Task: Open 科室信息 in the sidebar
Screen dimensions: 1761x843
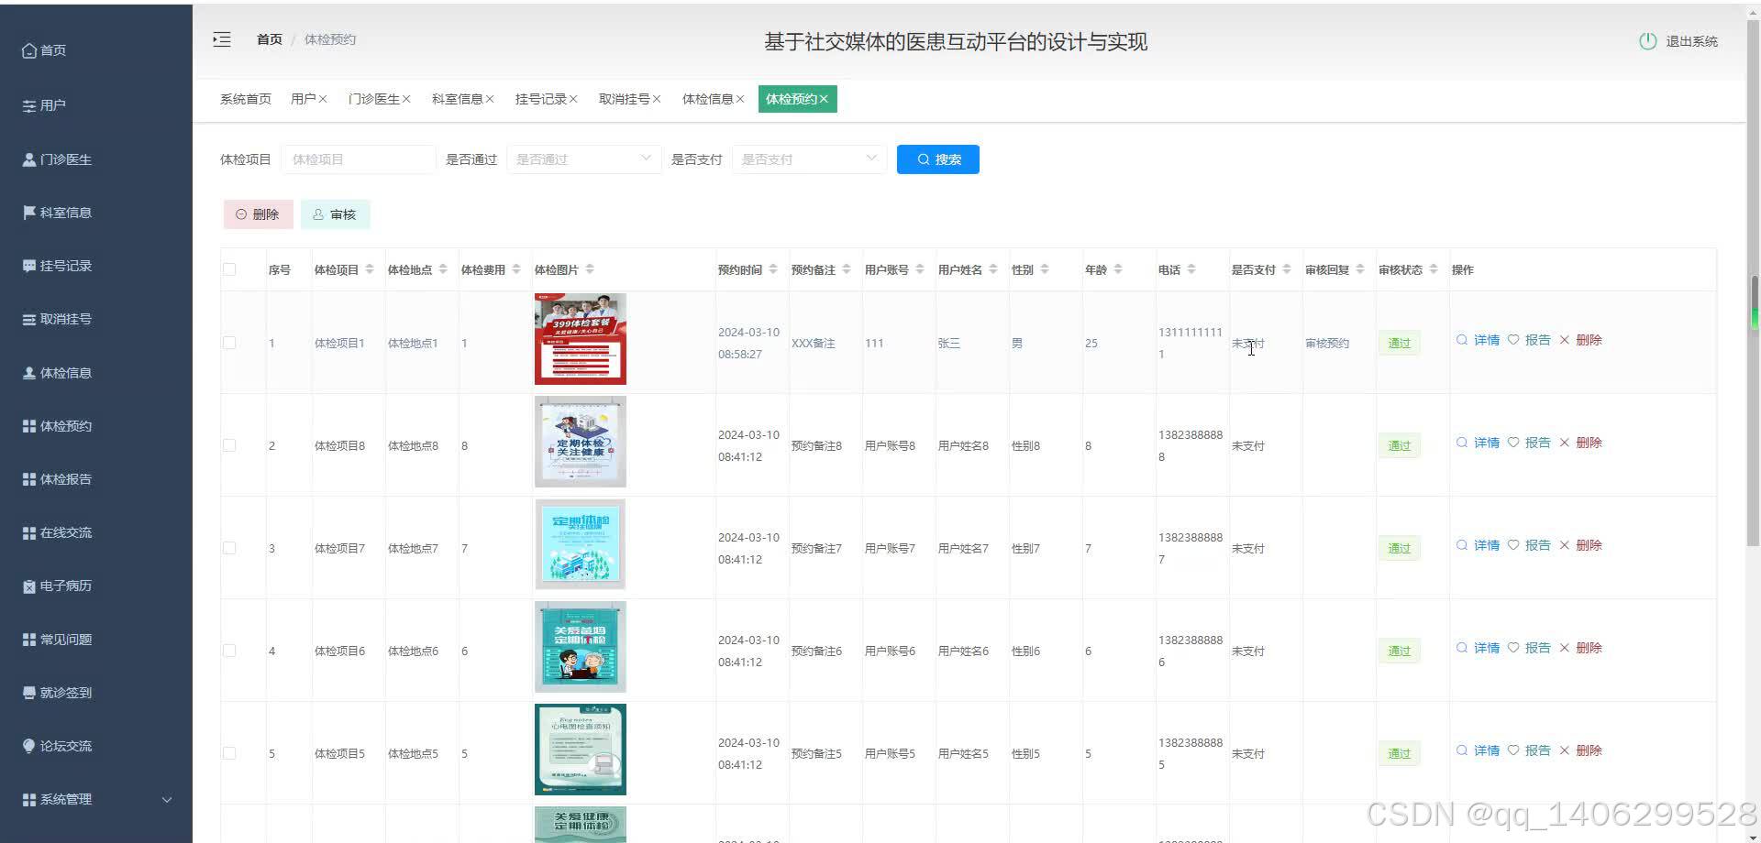Action: (96, 213)
